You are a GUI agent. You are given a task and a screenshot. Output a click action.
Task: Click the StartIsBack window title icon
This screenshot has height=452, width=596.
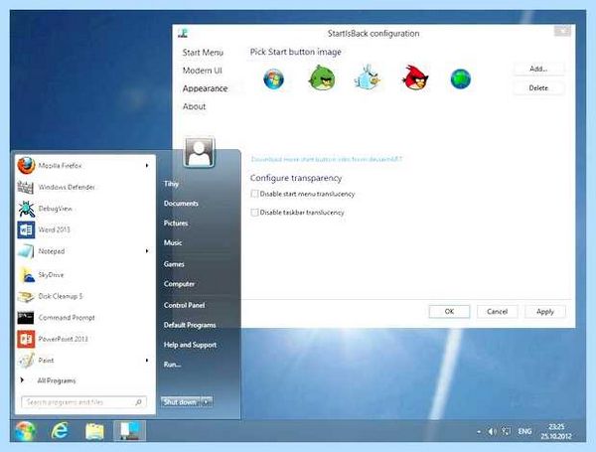click(x=183, y=33)
